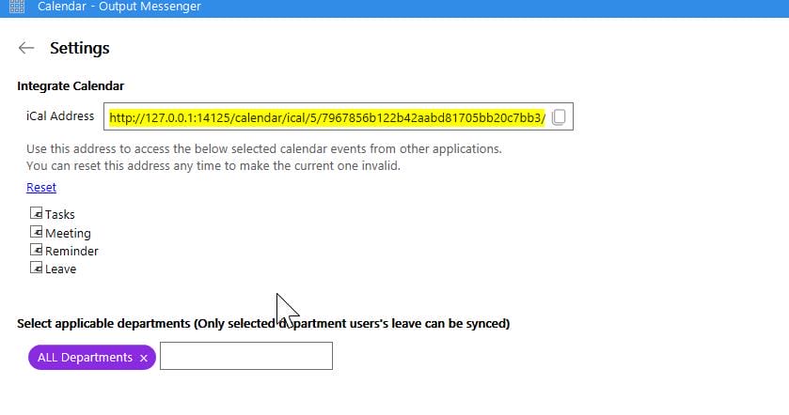Viewport: 789px width, 415px height.
Task: Click the Calendar app grid icon
Action: click(17, 7)
